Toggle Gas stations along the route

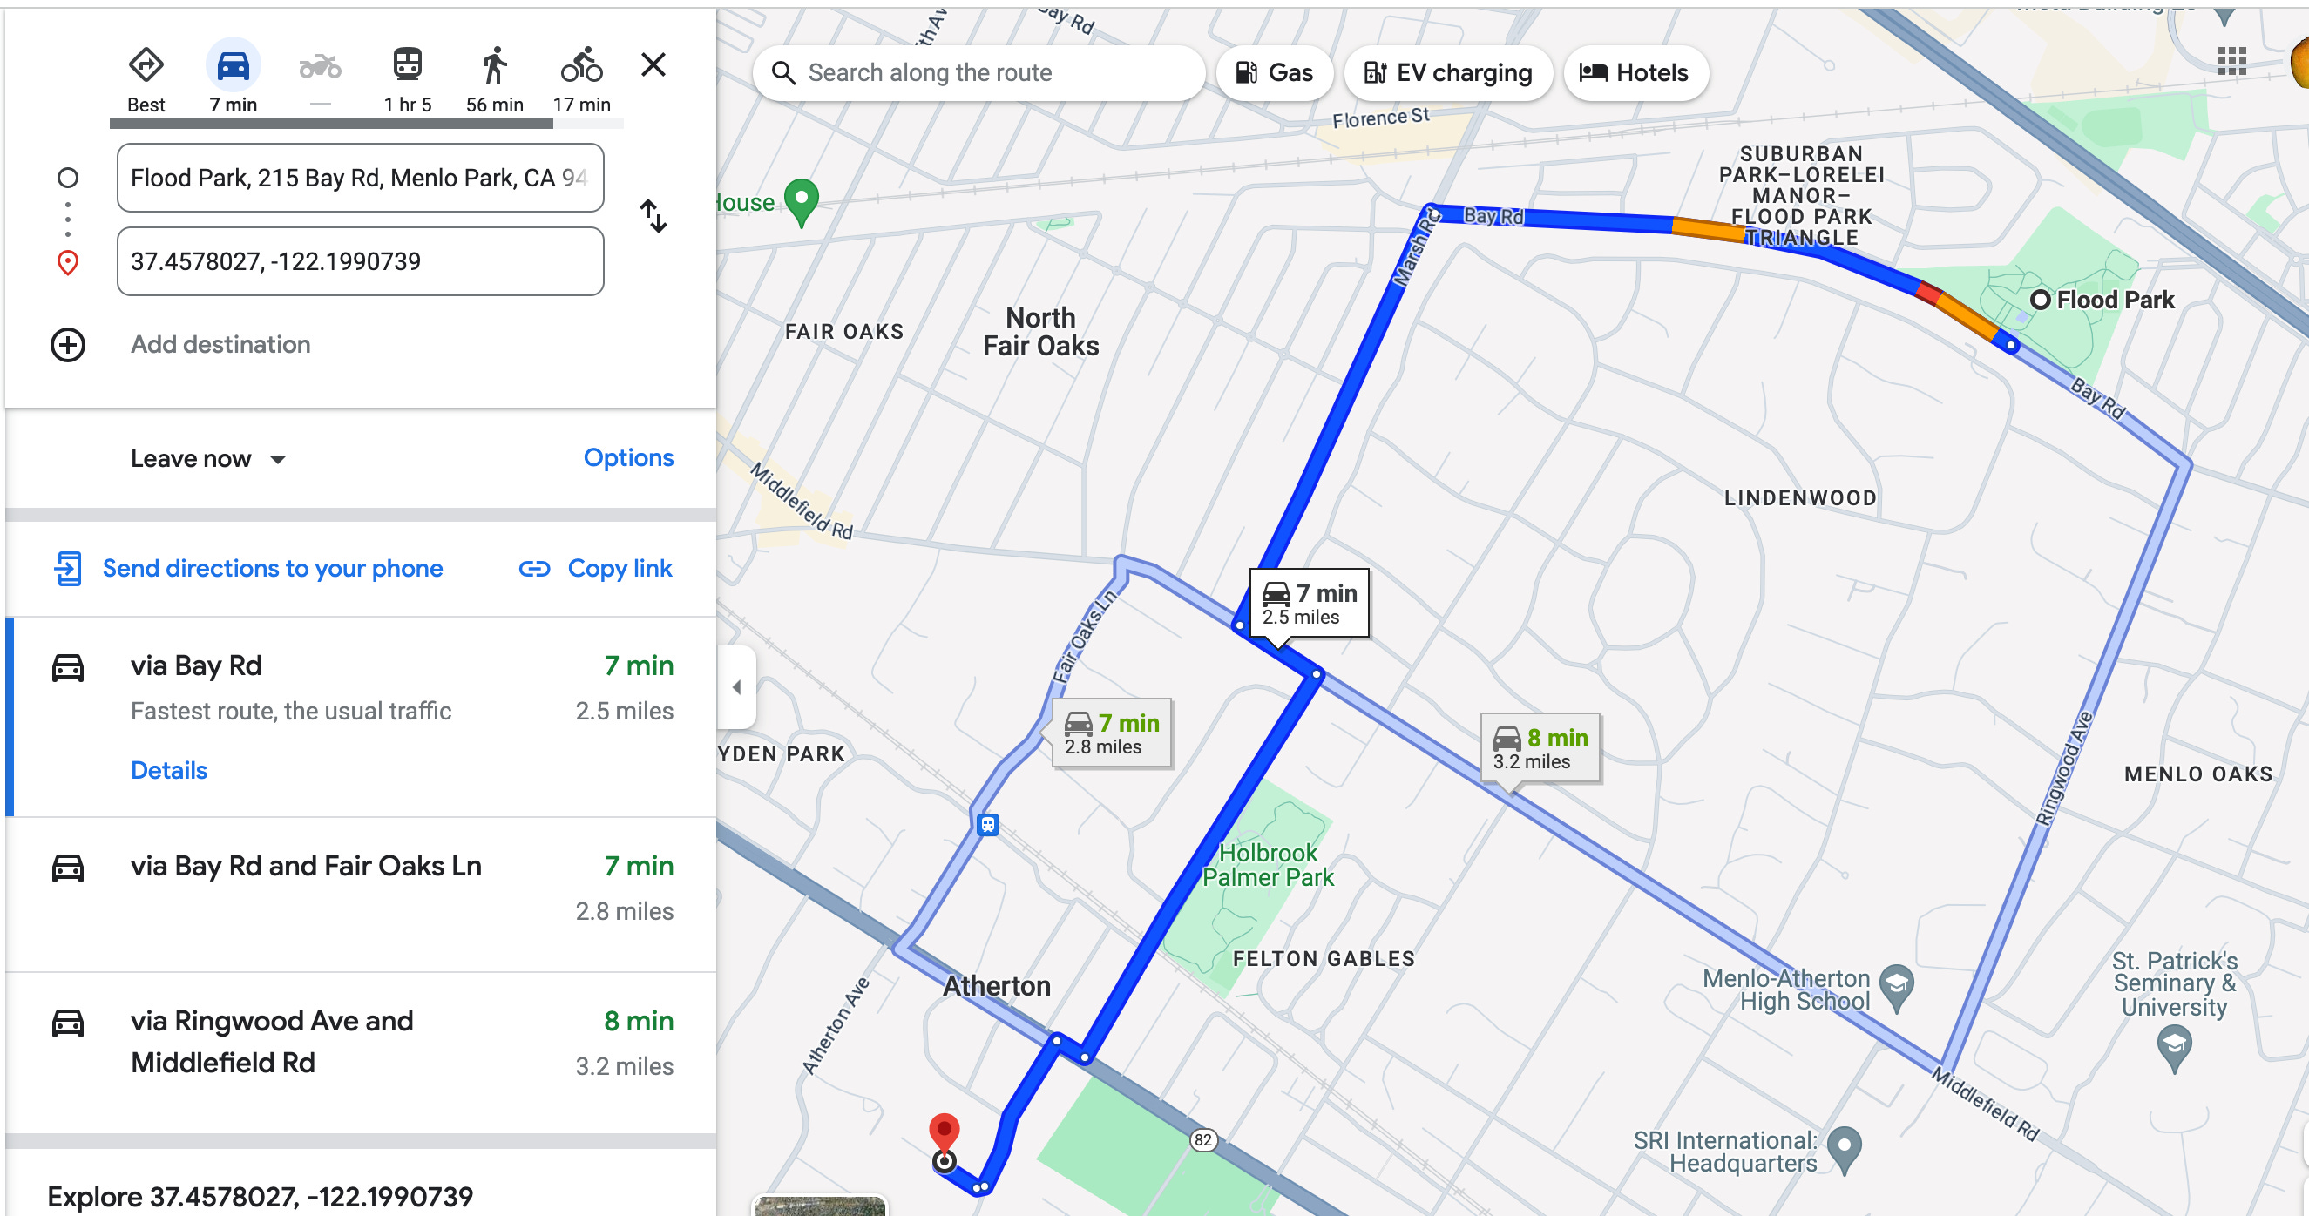(1274, 72)
